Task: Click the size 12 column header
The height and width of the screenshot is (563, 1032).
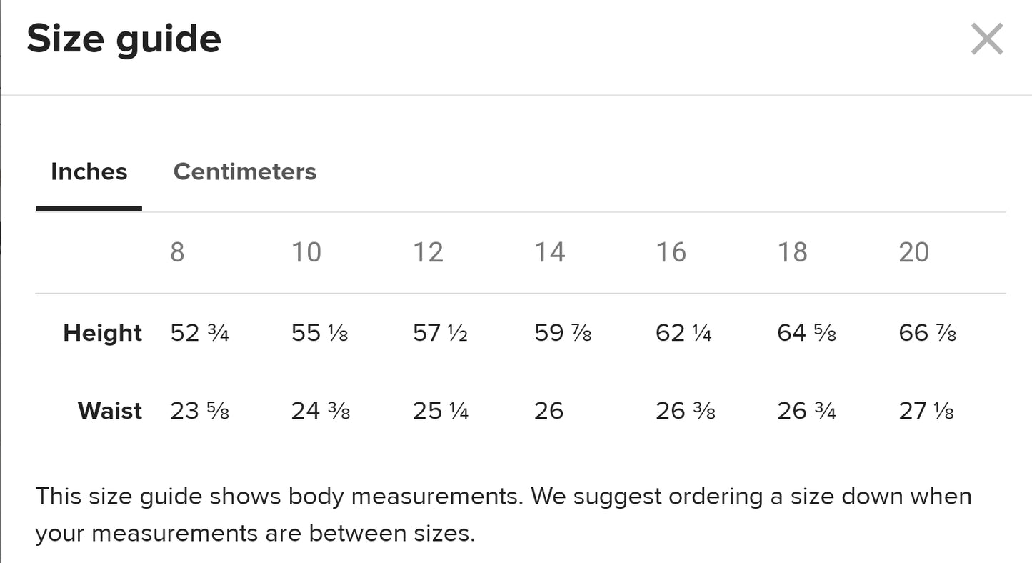Action: 428,252
